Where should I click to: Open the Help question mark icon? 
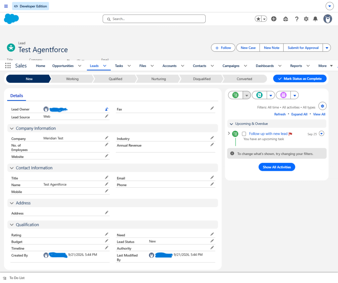pos(297,19)
